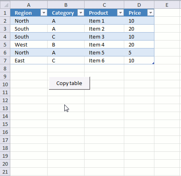Select the cell containing Item 6
Screen dimensions: 181x176
104,60
